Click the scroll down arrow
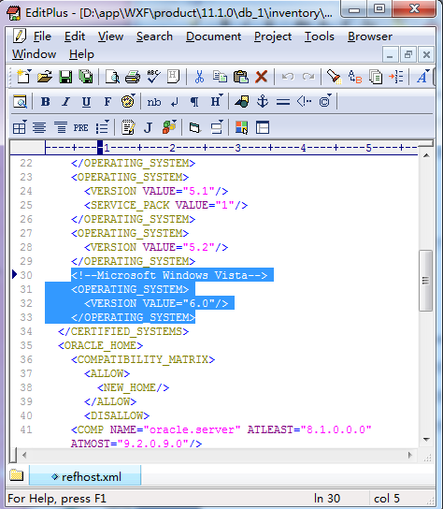The image size is (443, 509). [426, 439]
